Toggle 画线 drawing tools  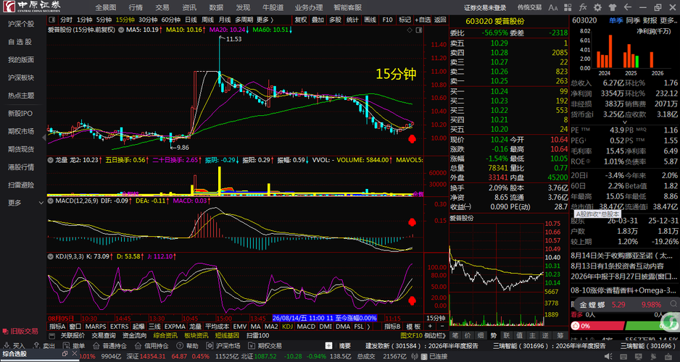[370, 20]
